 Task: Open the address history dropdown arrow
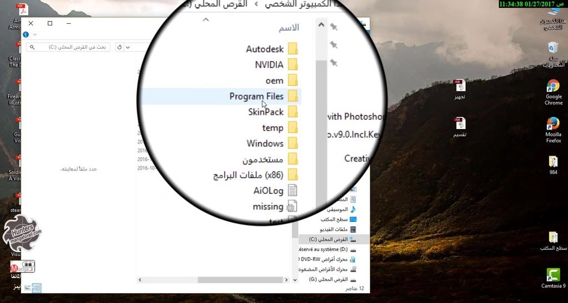coord(128,48)
